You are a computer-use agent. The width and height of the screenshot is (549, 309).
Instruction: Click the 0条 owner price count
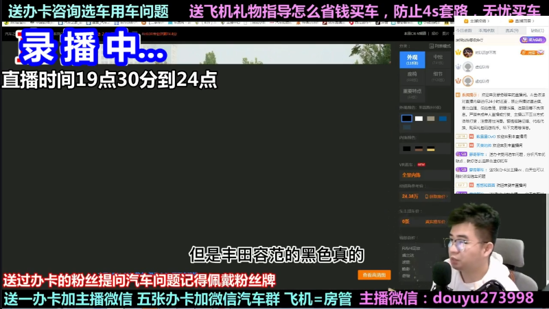pyautogui.click(x=406, y=221)
